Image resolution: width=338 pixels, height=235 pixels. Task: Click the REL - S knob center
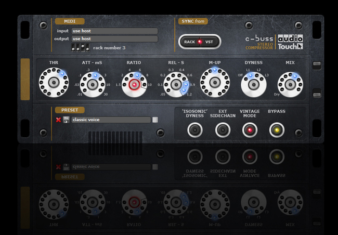[x=176, y=85]
